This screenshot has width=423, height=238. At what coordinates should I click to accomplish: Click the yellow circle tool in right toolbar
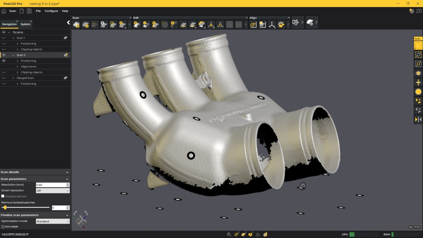coord(418,92)
